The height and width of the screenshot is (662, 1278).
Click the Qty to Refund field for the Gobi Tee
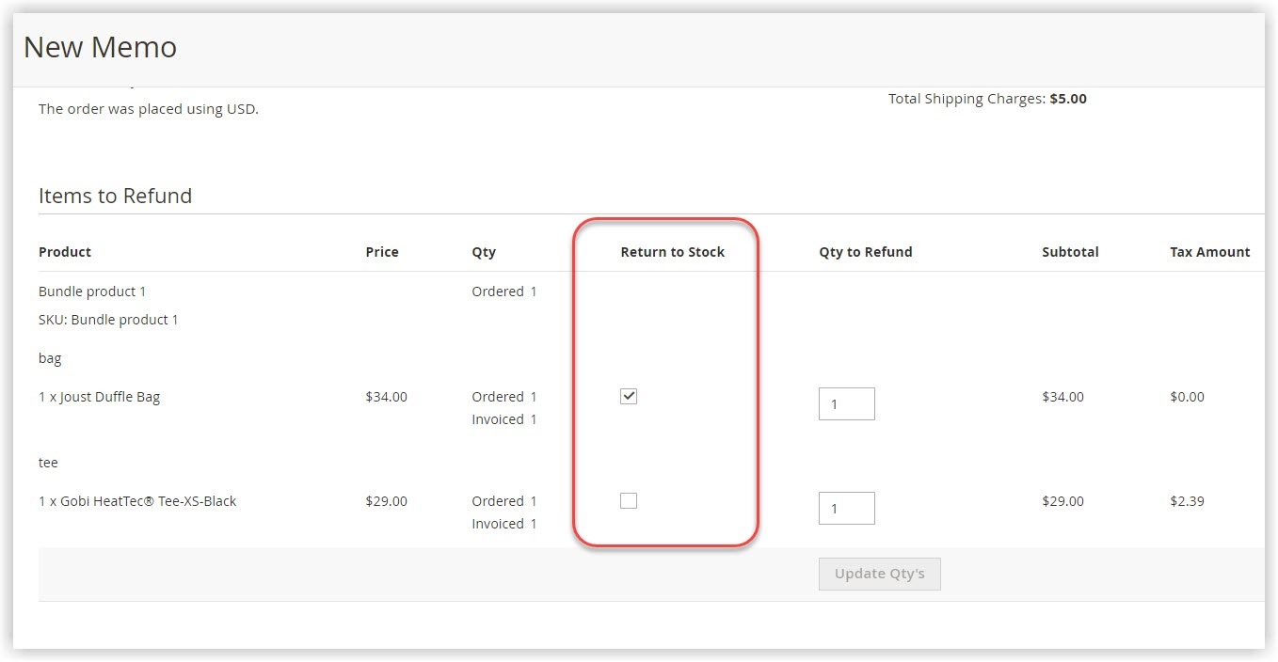(845, 508)
